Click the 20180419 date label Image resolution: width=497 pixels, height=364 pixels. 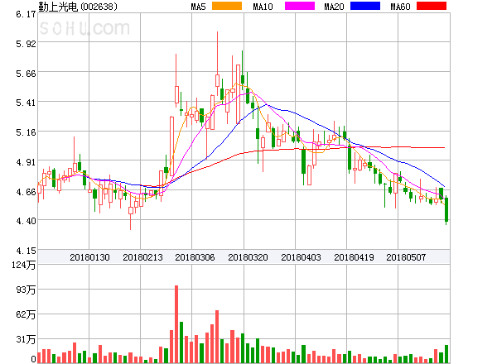click(x=354, y=257)
